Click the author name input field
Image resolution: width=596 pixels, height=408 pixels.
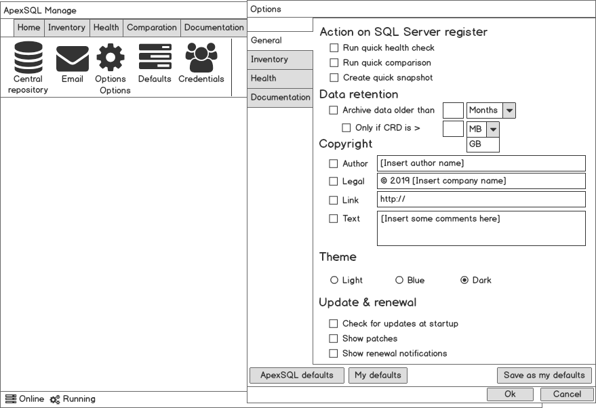pos(481,163)
